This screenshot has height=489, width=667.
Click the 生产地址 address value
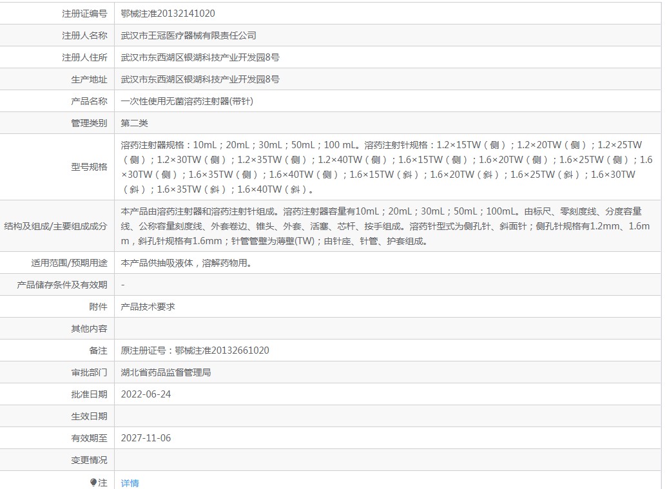(200, 79)
